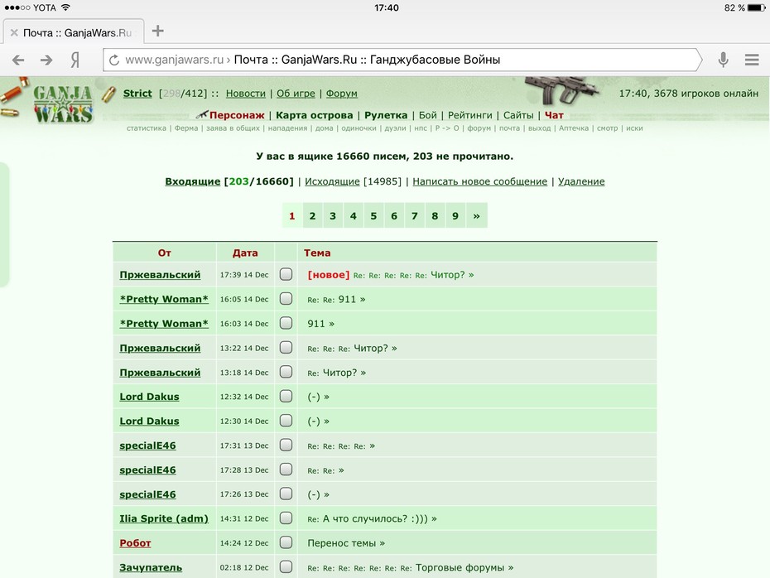This screenshot has width=770, height=578.
Task: Open заява в общих sublink
Action: 233,128
